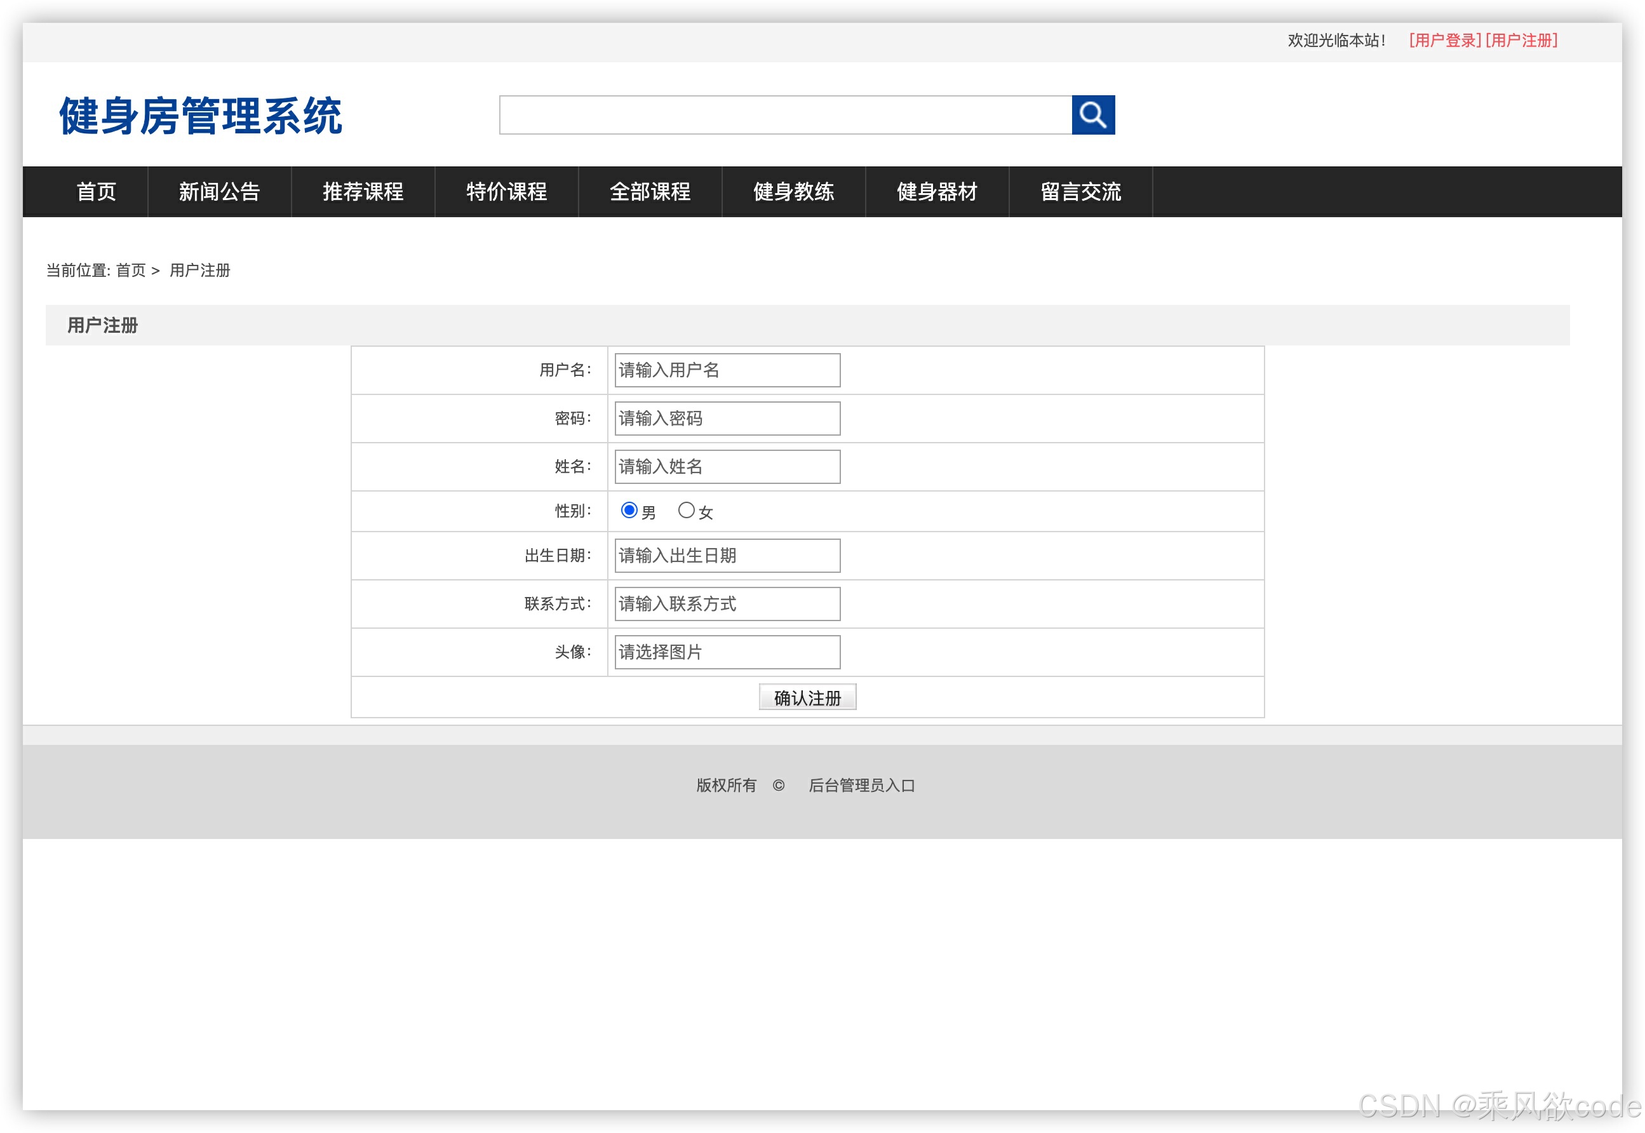
Task: Click the 请输入密码 password field
Action: point(727,419)
